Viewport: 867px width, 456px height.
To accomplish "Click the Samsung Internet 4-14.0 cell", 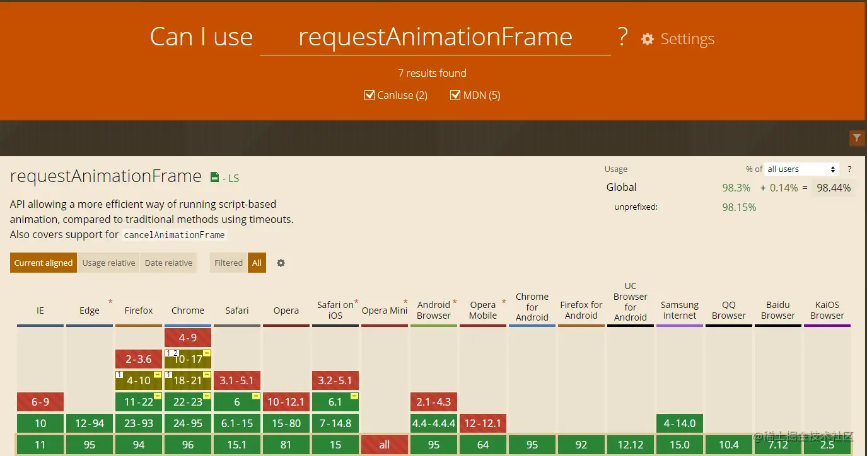I will click(680, 423).
